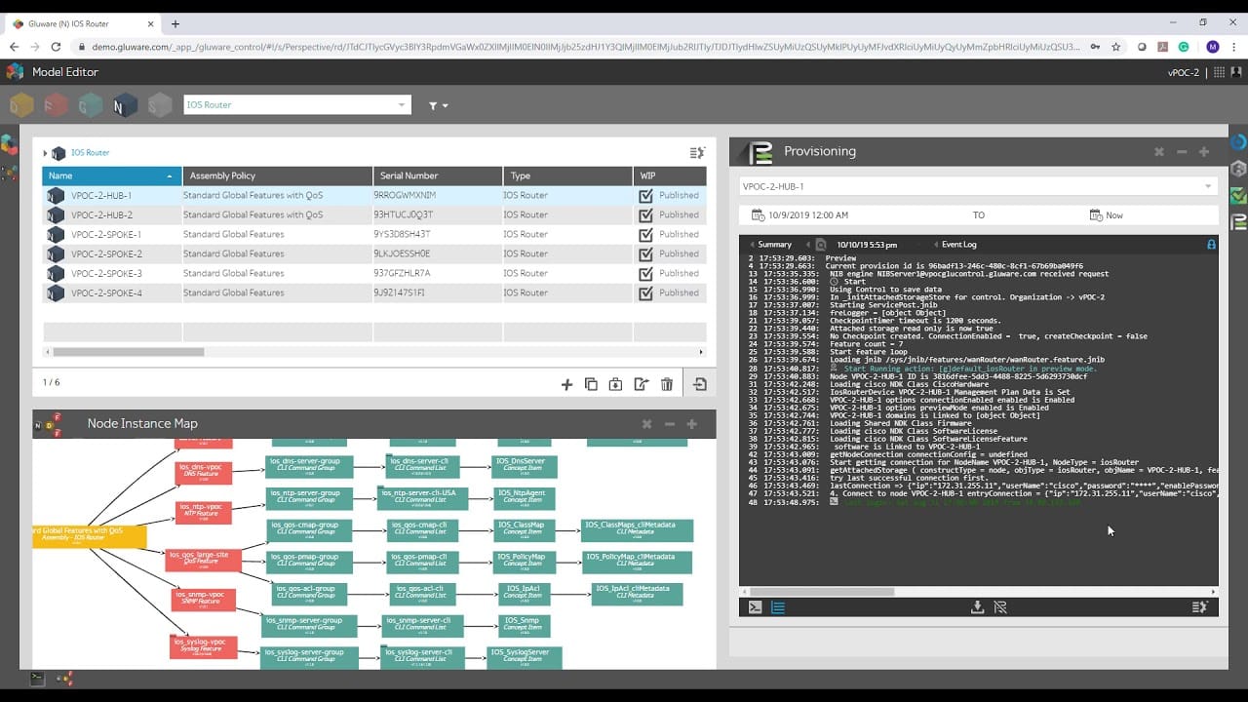Click the Provisioning icon in right sidebar
The width and height of the screenshot is (1248, 702).
[x=1238, y=222]
